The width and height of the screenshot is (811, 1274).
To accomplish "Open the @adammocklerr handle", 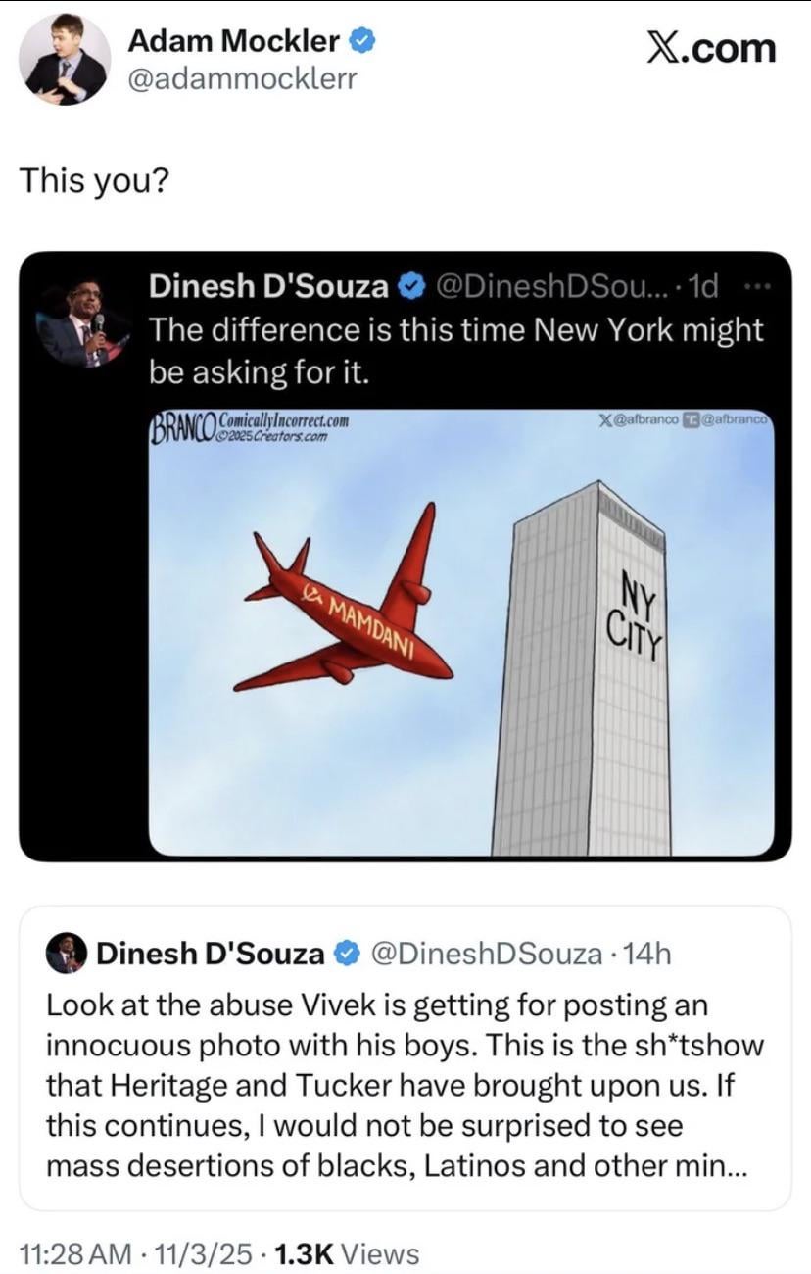I will coord(243,77).
